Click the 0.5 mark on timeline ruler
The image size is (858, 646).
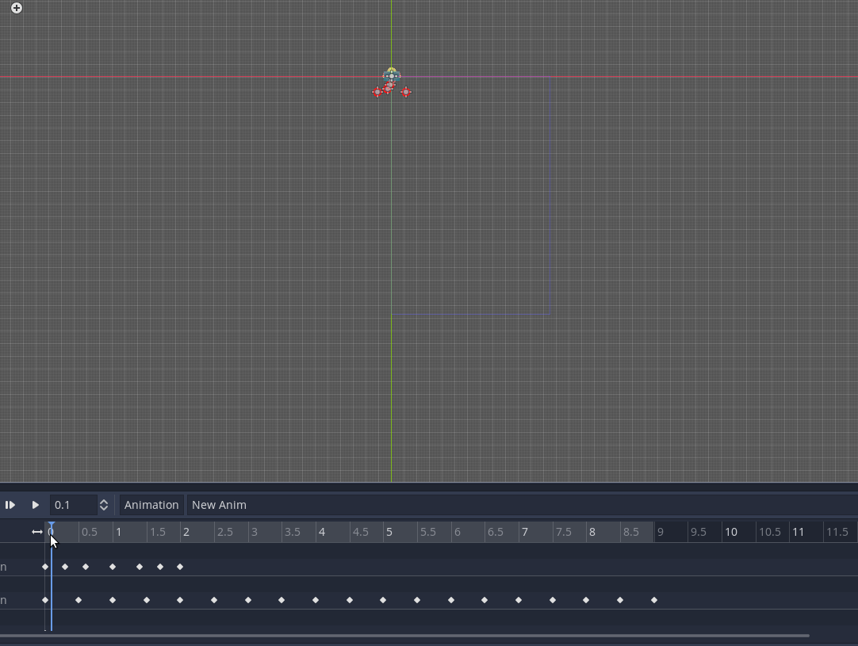click(x=89, y=532)
